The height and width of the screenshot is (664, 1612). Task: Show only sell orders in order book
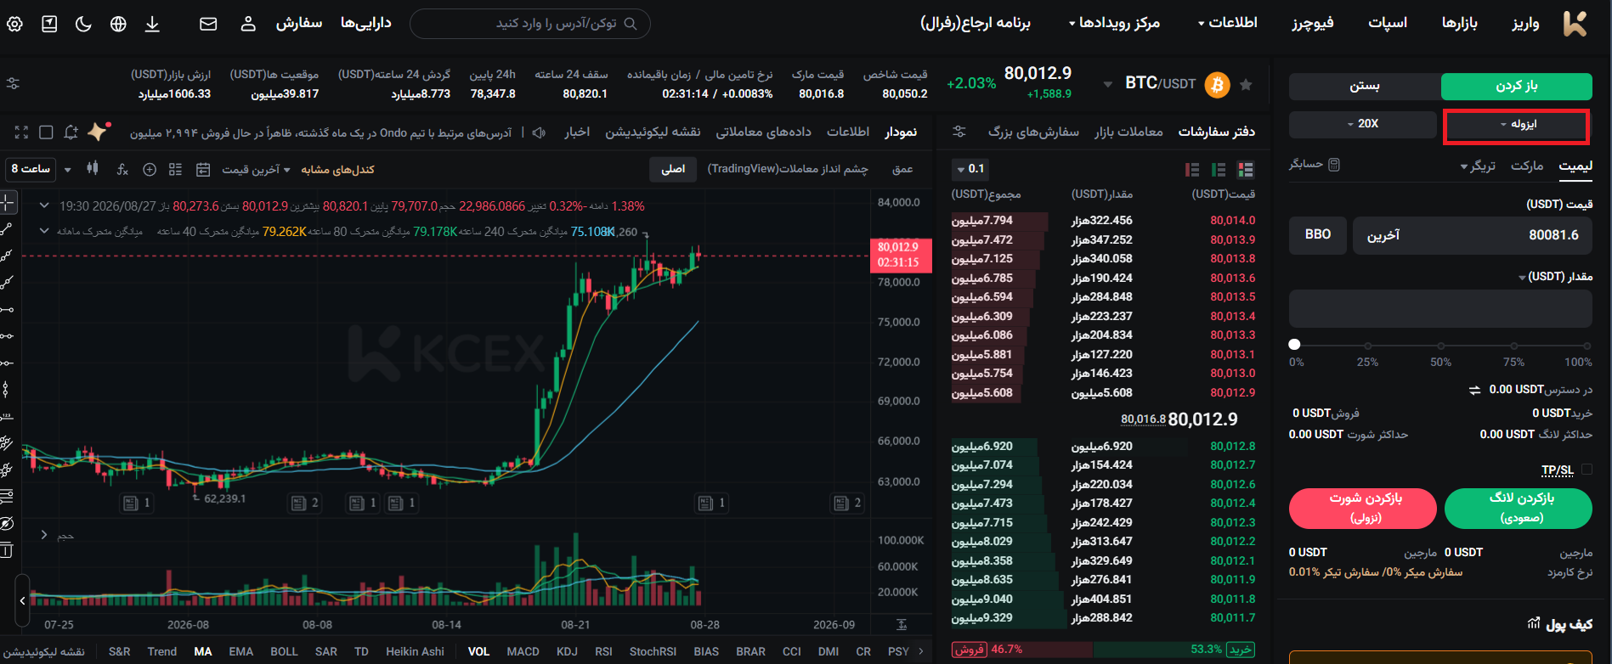(x=1192, y=170)
